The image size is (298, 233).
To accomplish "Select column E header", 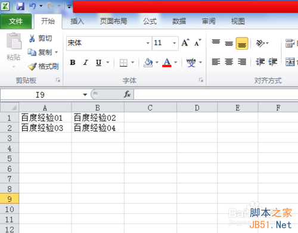I will click(238, 108).
